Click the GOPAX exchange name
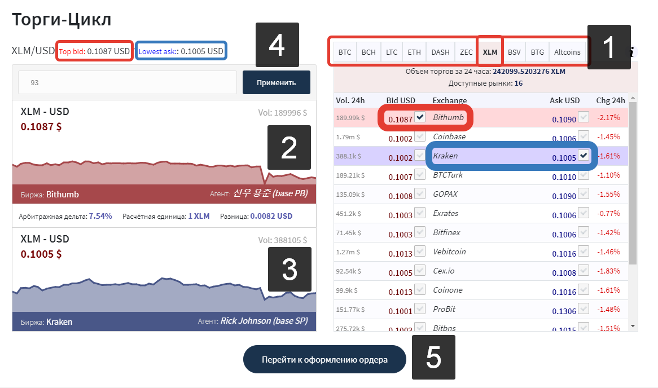Image resolution: width=658 pixels, height=388 pixels. 445,194
